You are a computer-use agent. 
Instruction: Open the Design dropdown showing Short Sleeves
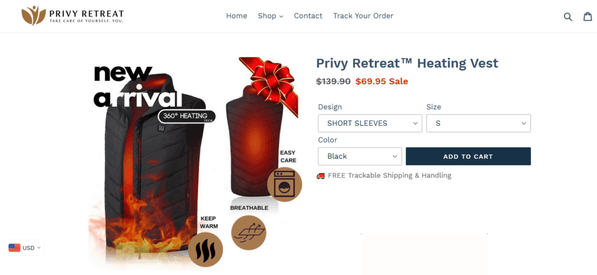pos(370,123)
